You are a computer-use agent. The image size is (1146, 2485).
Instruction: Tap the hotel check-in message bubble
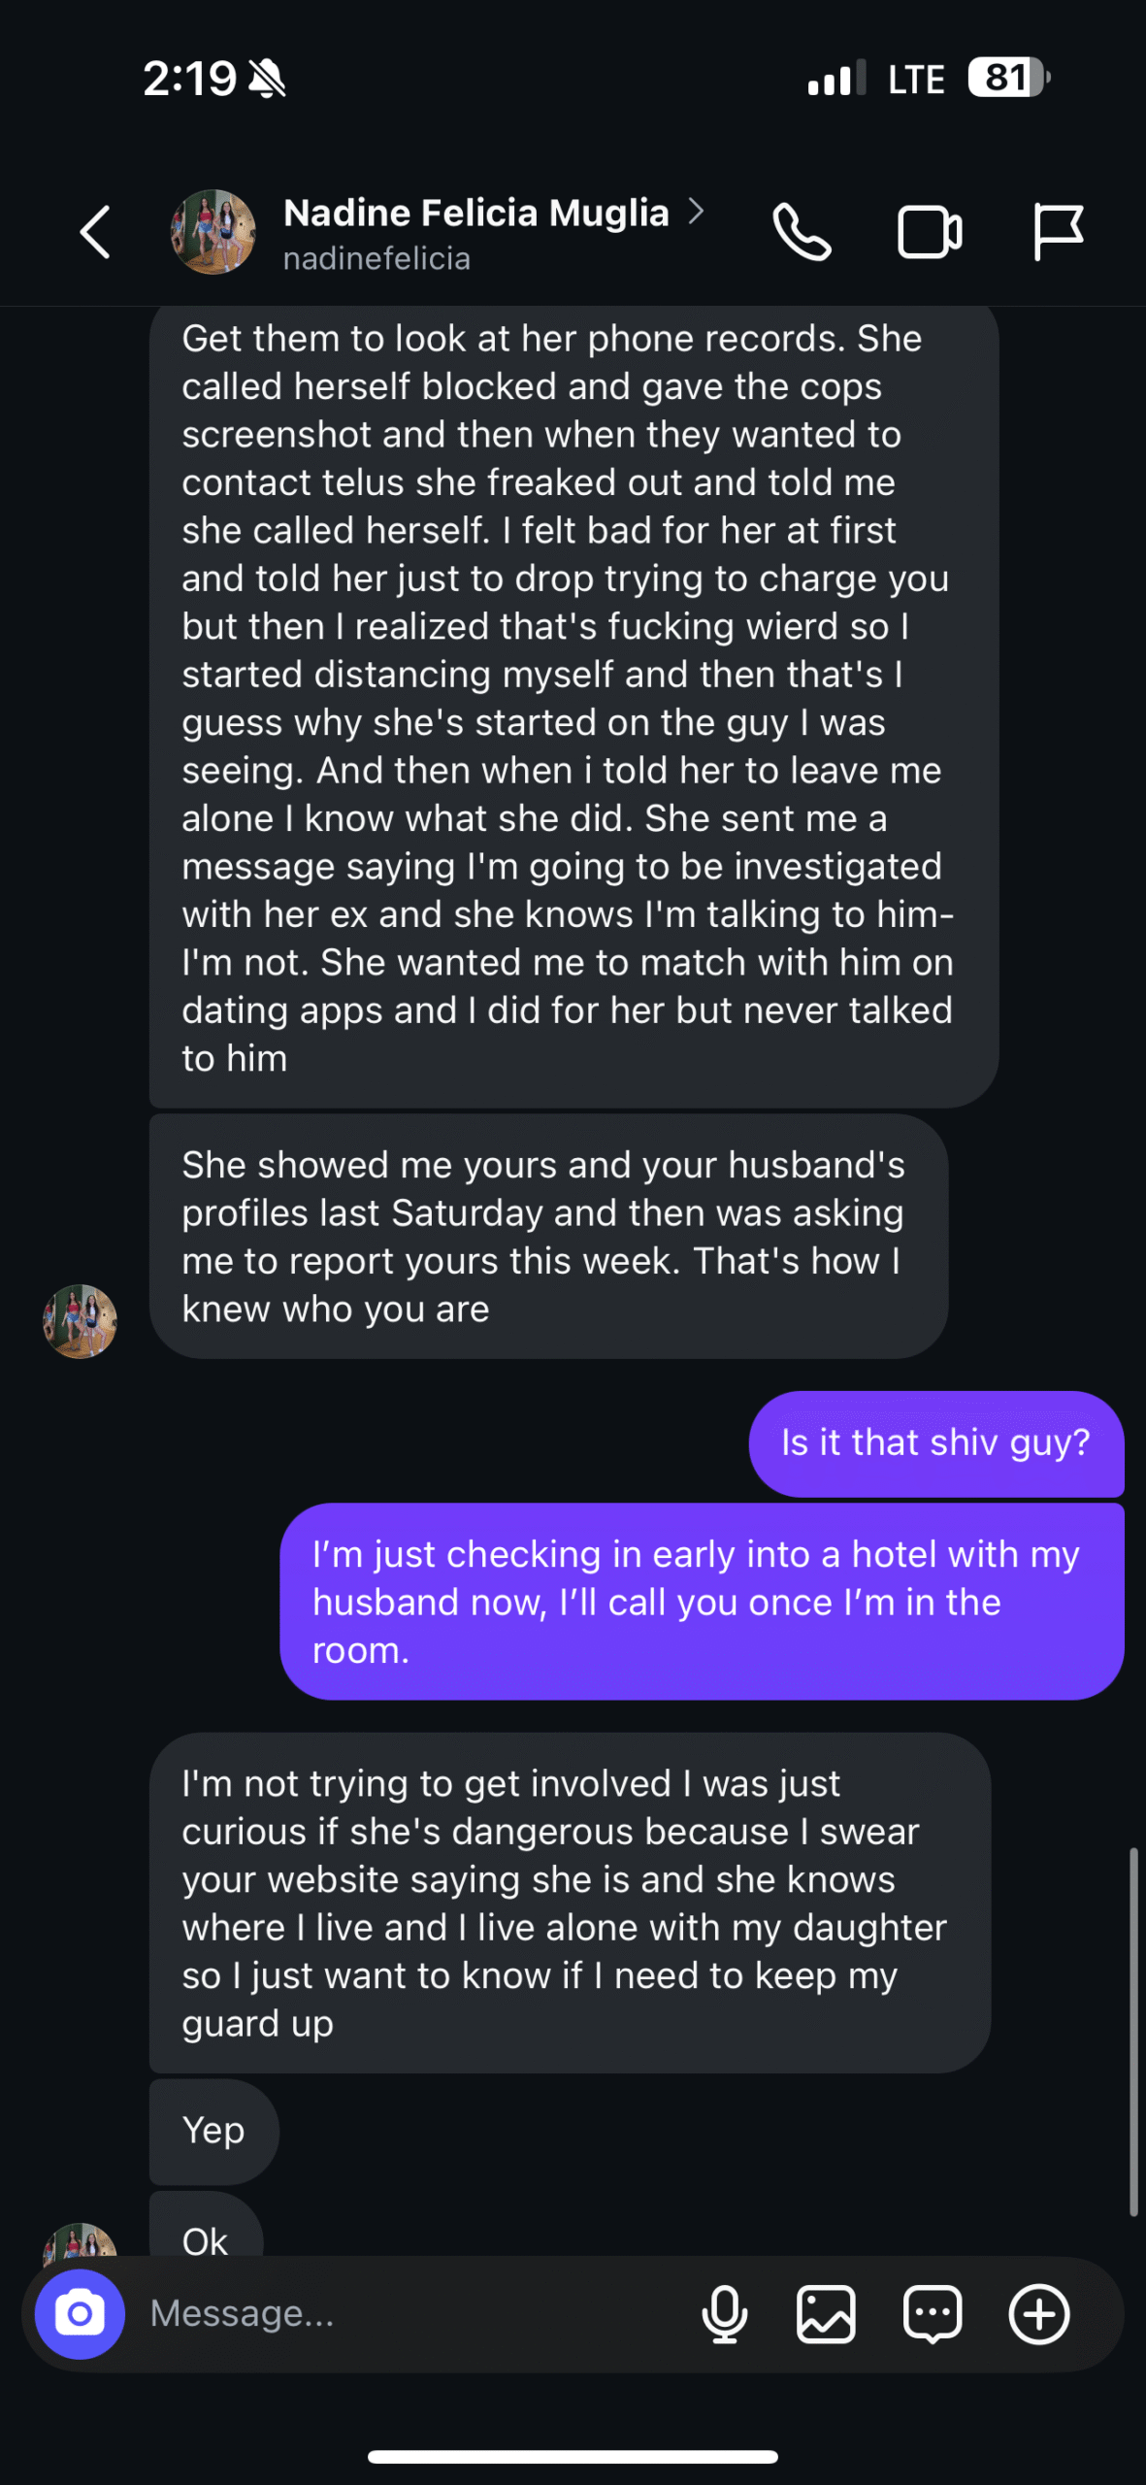click(x=701, y=1602)
